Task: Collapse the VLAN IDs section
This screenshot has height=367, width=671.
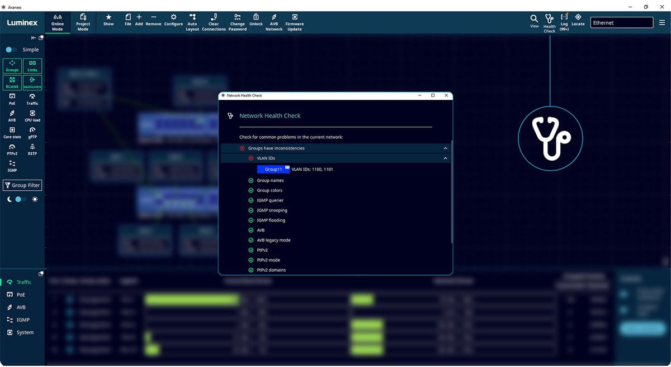Action: [445, 158]
